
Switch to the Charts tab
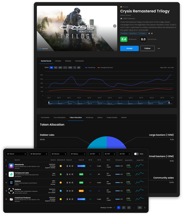coord(58,61)
